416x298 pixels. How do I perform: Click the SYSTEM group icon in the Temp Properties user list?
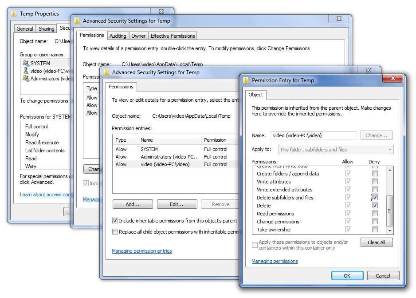[x=26, y=63]
